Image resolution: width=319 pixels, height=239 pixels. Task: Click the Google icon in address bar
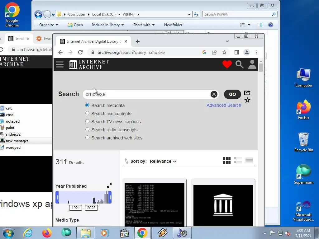(x=204, y=52)
